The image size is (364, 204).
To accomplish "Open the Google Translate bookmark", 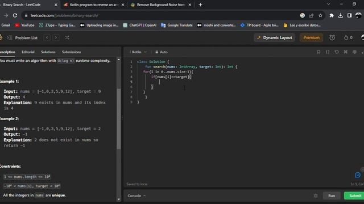I will pos(177,25).
